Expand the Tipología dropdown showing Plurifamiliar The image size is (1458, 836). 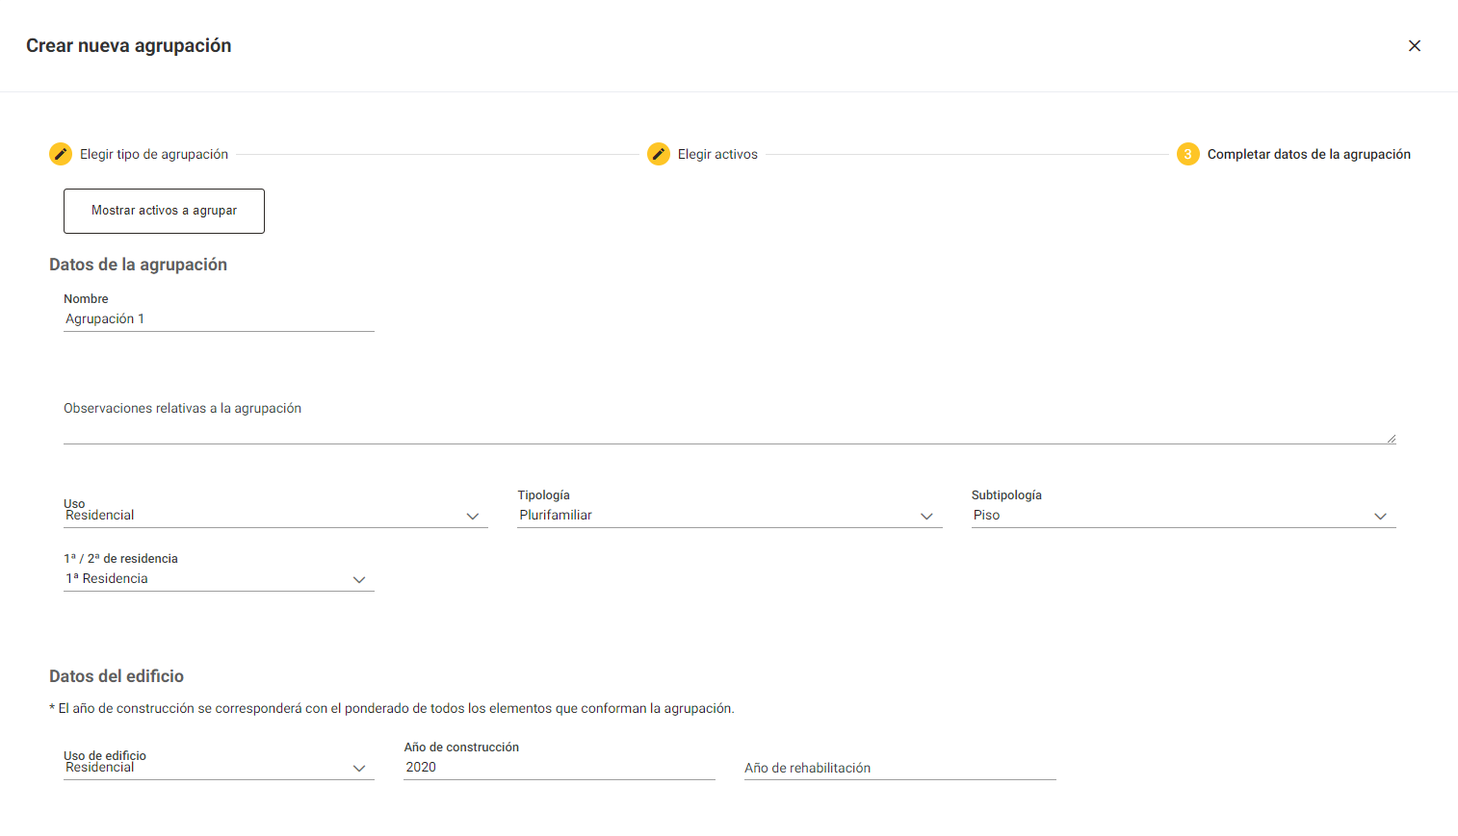(x=713, y=516)
